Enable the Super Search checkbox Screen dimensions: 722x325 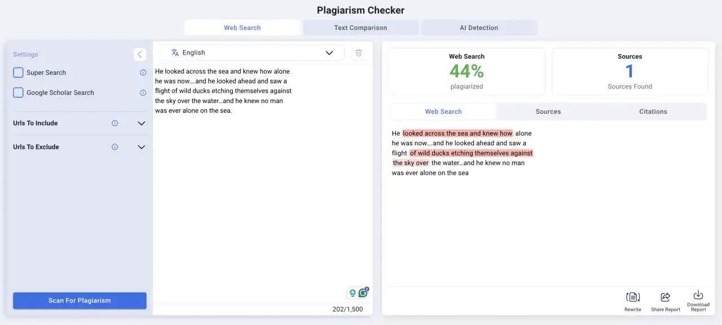18,73
